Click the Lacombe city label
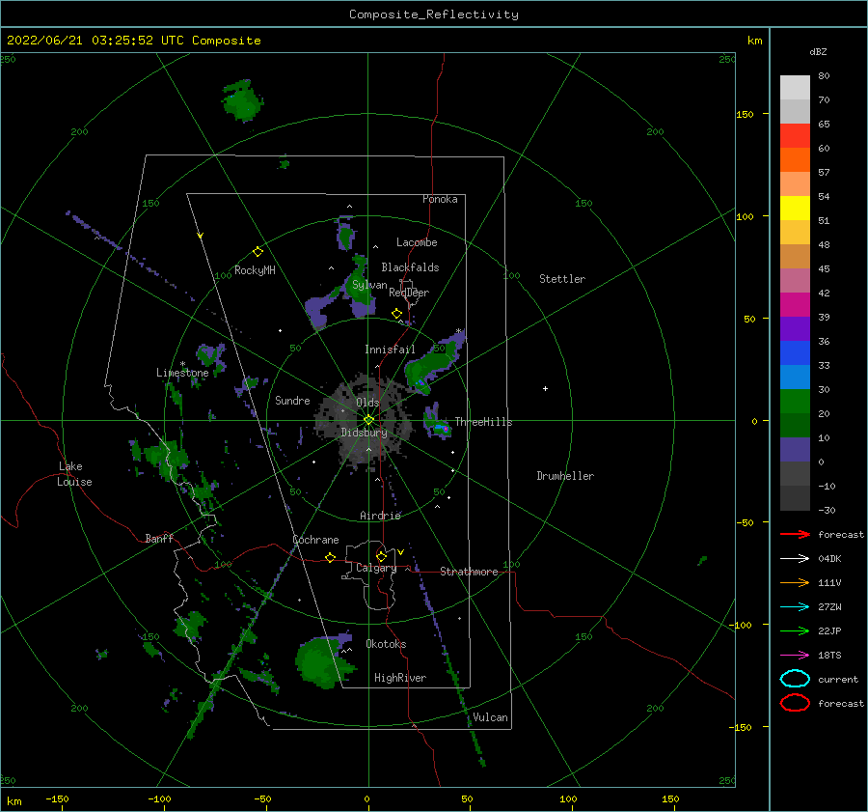Image resolution: width=868 pixels, height=812 pixels. pyautogui.click(x=417, y=242)
